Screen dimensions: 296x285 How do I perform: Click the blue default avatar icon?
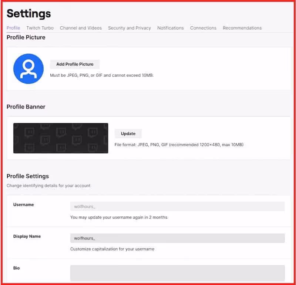[28, 69]
